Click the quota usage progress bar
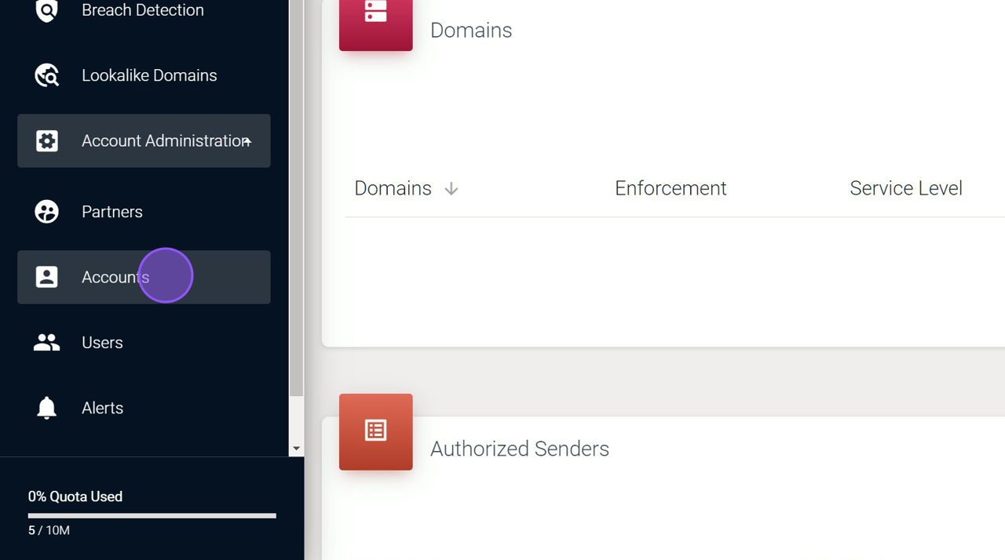Screen dimensions: 1005x560 [x=152, y=515]
